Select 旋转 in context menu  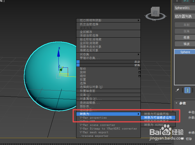point(108,72)
